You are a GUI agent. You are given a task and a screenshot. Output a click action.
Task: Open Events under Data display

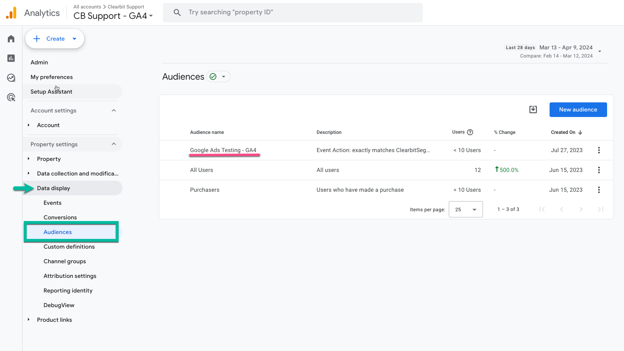click(52, 203)
